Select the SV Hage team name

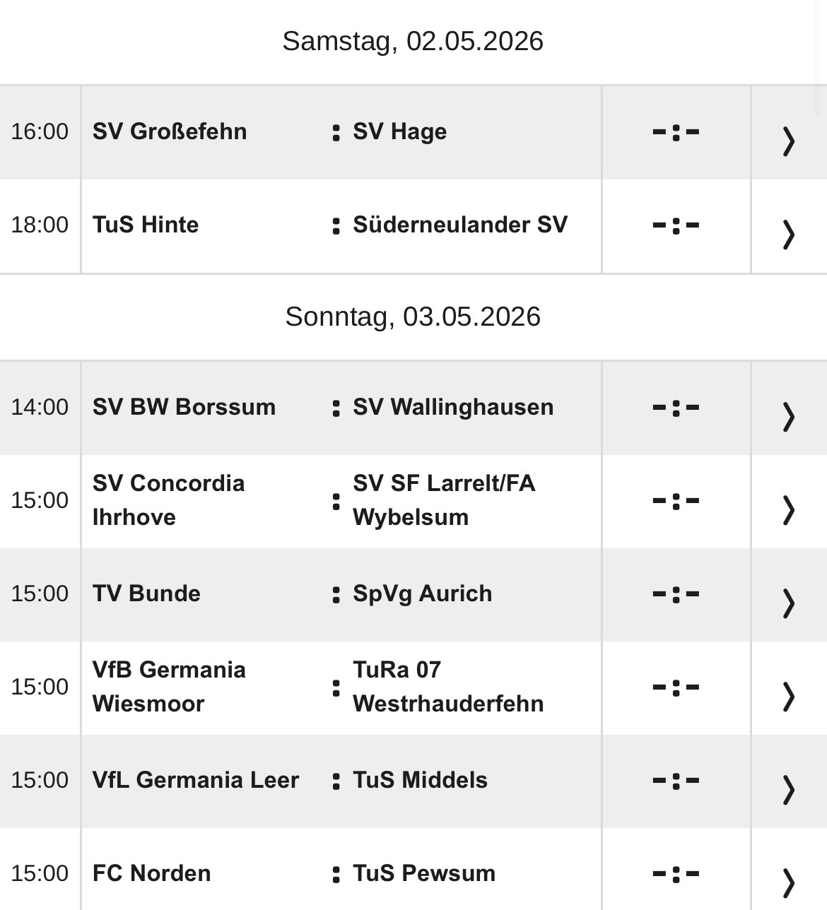point(399,131)
